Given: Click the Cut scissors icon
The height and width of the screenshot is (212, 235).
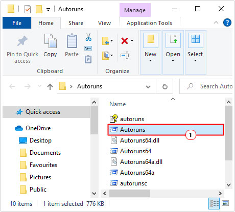Looking at the screenshot, I should point(88,37).
